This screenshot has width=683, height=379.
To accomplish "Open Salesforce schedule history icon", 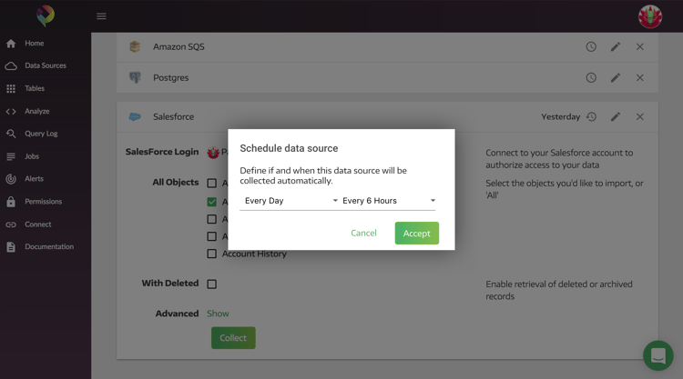I will [591, 117].
